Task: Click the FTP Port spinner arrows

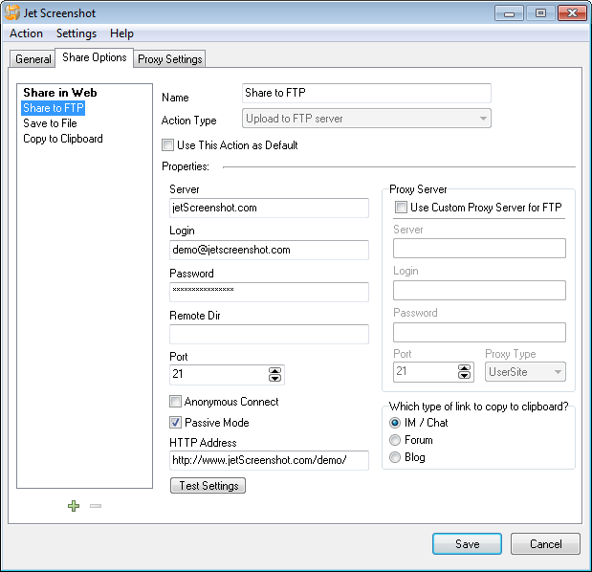Action: pyautogui.click(x=275, y=375)
